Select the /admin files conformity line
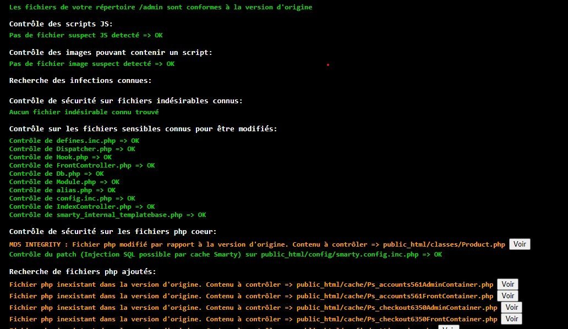This screenshot has height=329, width=568. [x=161, y=7]
